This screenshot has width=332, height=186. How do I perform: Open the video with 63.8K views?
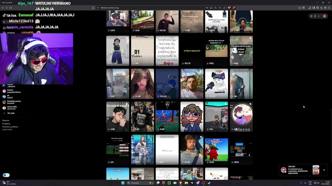point(192,150)
